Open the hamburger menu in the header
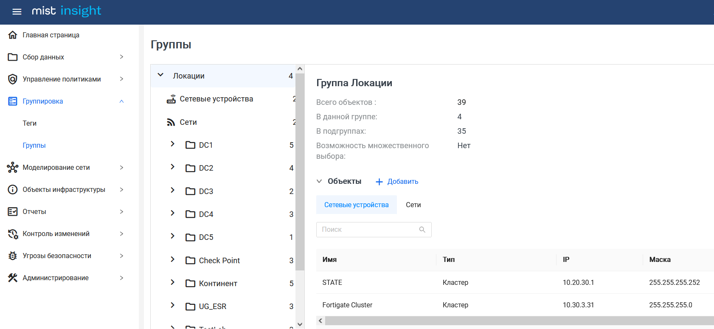 (17, 12)
